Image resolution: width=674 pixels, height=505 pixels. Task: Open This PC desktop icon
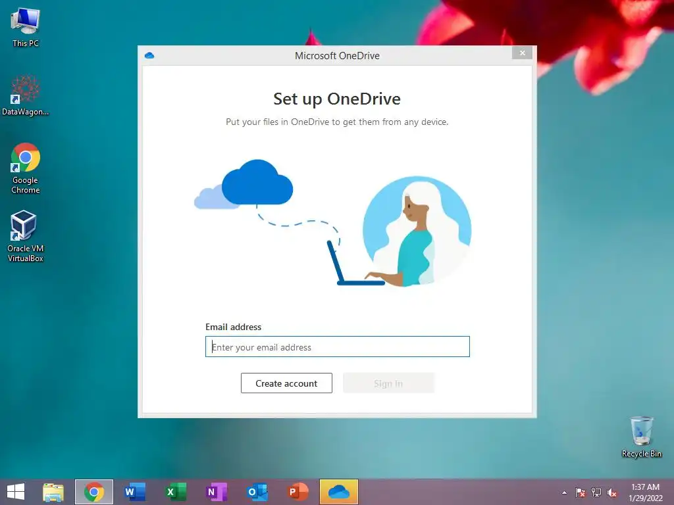tap(26, 27)
